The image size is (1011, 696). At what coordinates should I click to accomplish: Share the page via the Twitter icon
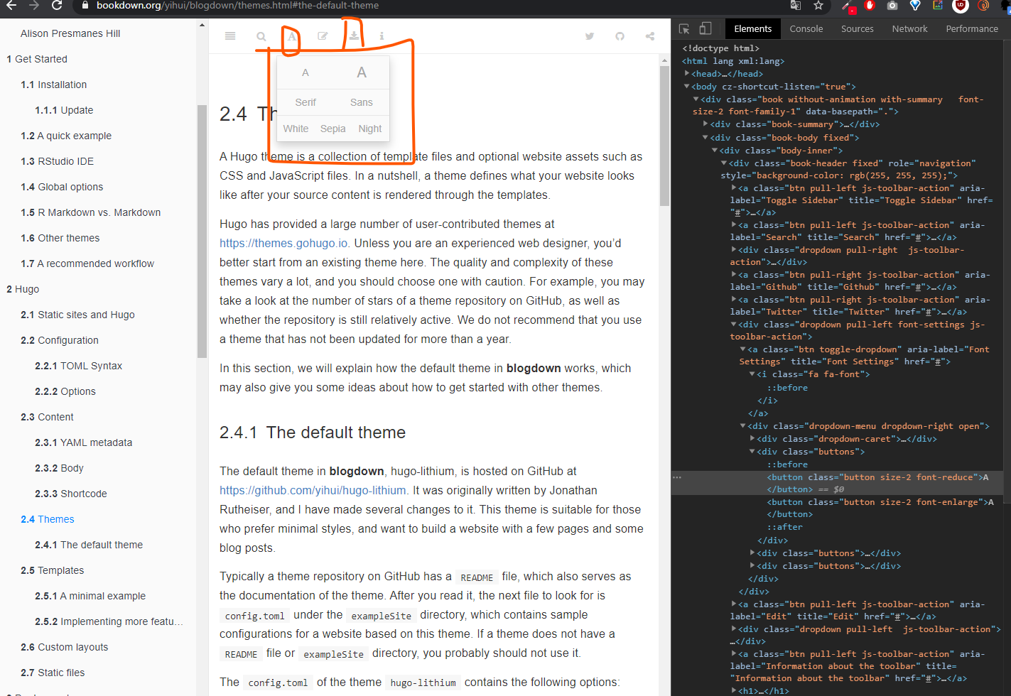tap(590, 36)
